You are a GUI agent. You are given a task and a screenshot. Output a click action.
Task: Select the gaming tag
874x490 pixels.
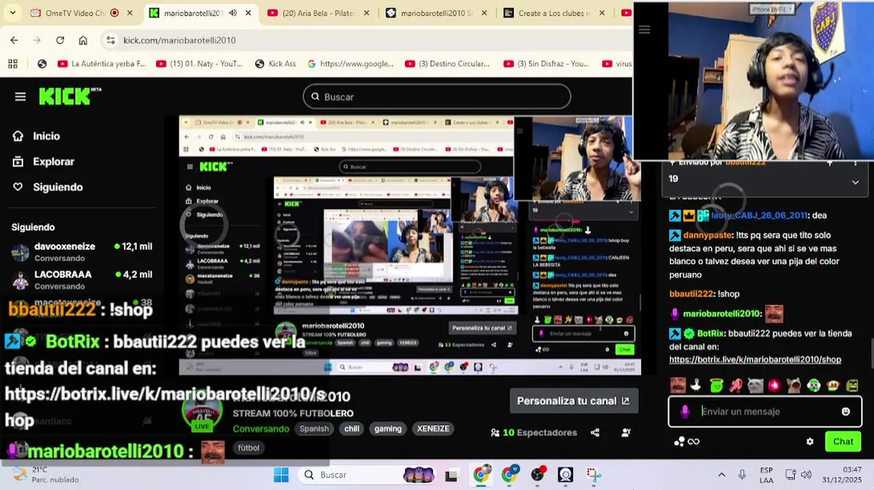(x=388, y=429)
